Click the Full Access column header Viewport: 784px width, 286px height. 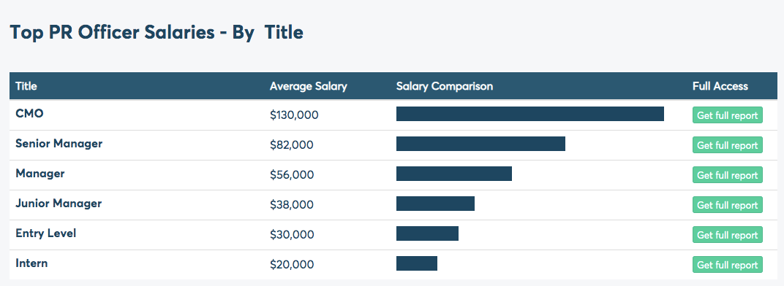[x=720, y=86]
